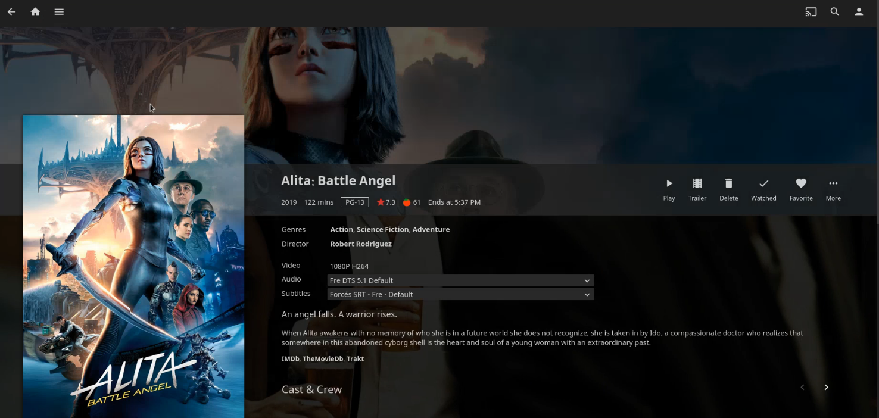This screenshot has height=418, width=879.
Task: Click the tagline An angel falls
Action: coord(339,314)
